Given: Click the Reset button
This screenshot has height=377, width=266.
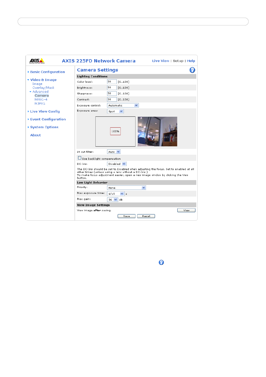Looking at the screenshot, I should [x=146, y=216].
